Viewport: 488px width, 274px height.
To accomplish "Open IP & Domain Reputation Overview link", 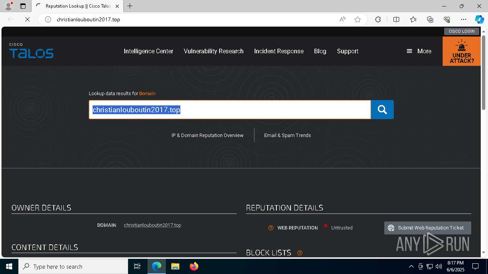I will [207, 135].
